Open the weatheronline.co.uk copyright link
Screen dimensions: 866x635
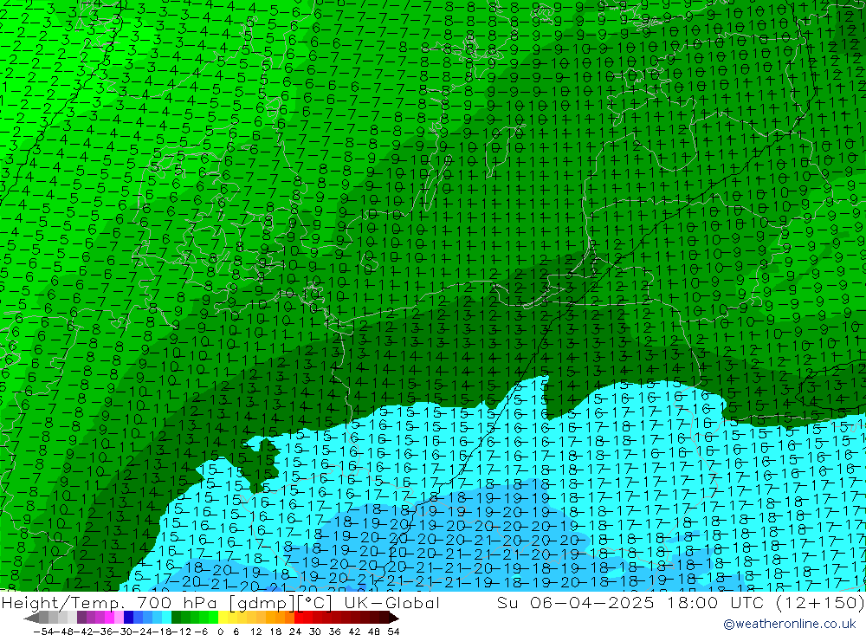(x=790, y=624)
